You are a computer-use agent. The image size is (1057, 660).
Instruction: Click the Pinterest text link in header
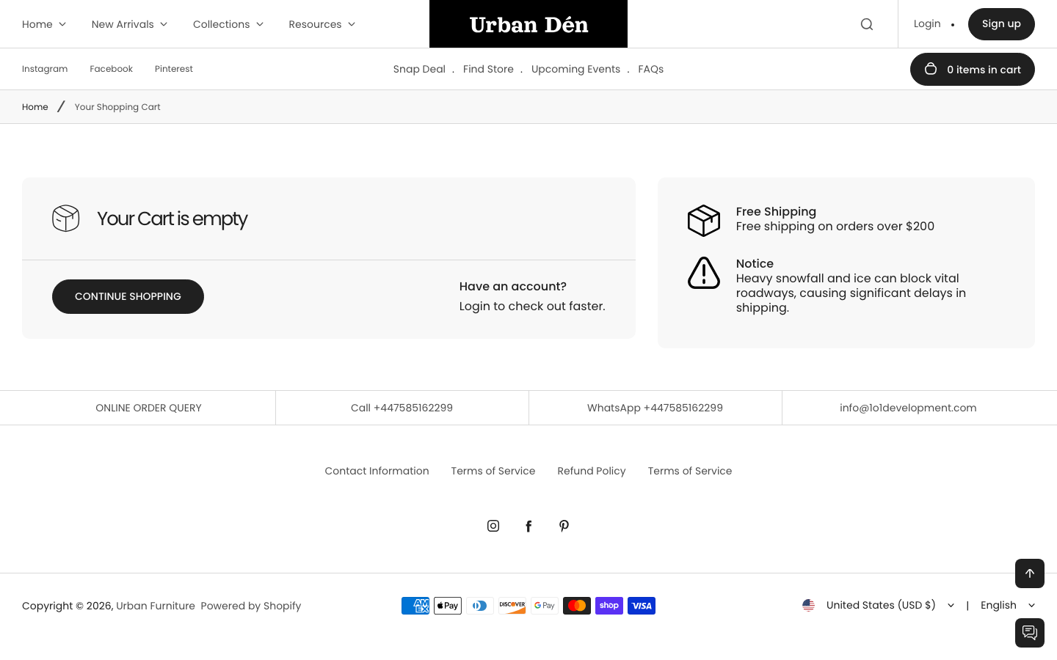(x=174, y=69)
